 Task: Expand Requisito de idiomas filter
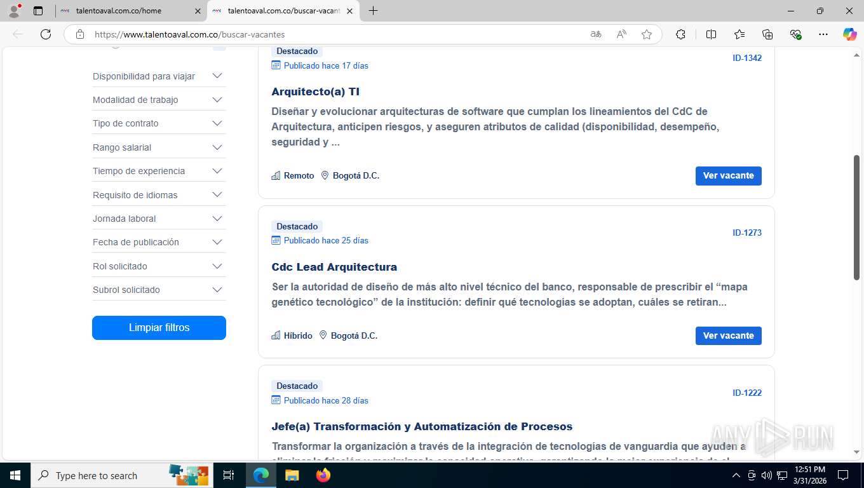(159, 195)
